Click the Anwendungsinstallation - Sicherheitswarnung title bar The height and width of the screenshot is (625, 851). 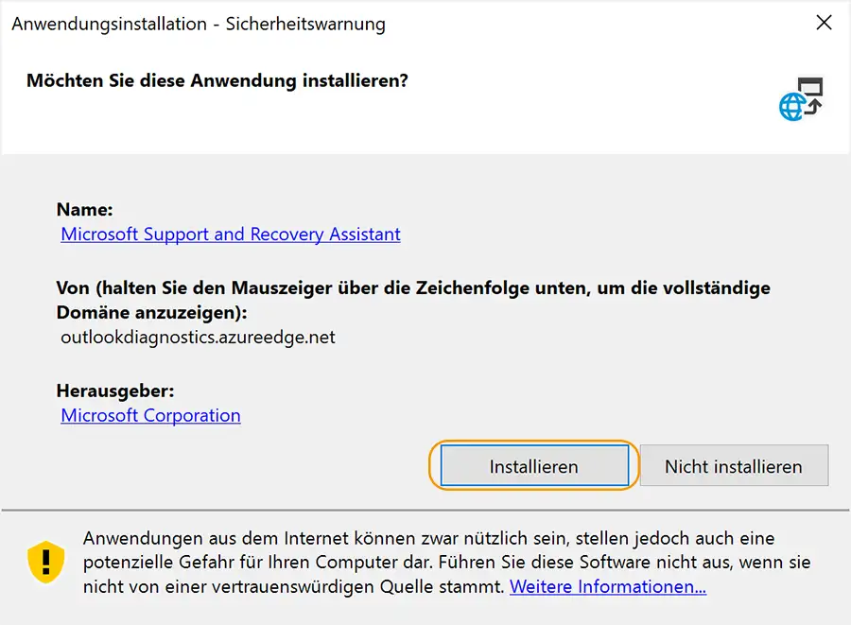click(199, 24)
